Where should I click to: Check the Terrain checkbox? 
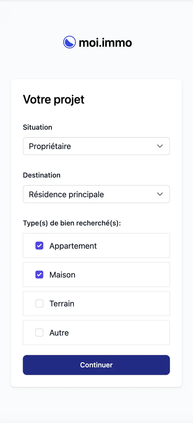39,303
